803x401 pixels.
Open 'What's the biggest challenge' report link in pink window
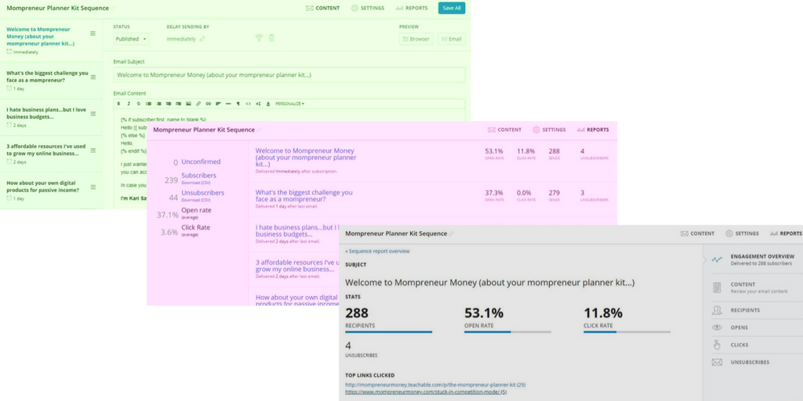pos(304,196)
